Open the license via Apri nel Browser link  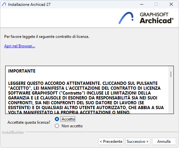coord(20,46)
